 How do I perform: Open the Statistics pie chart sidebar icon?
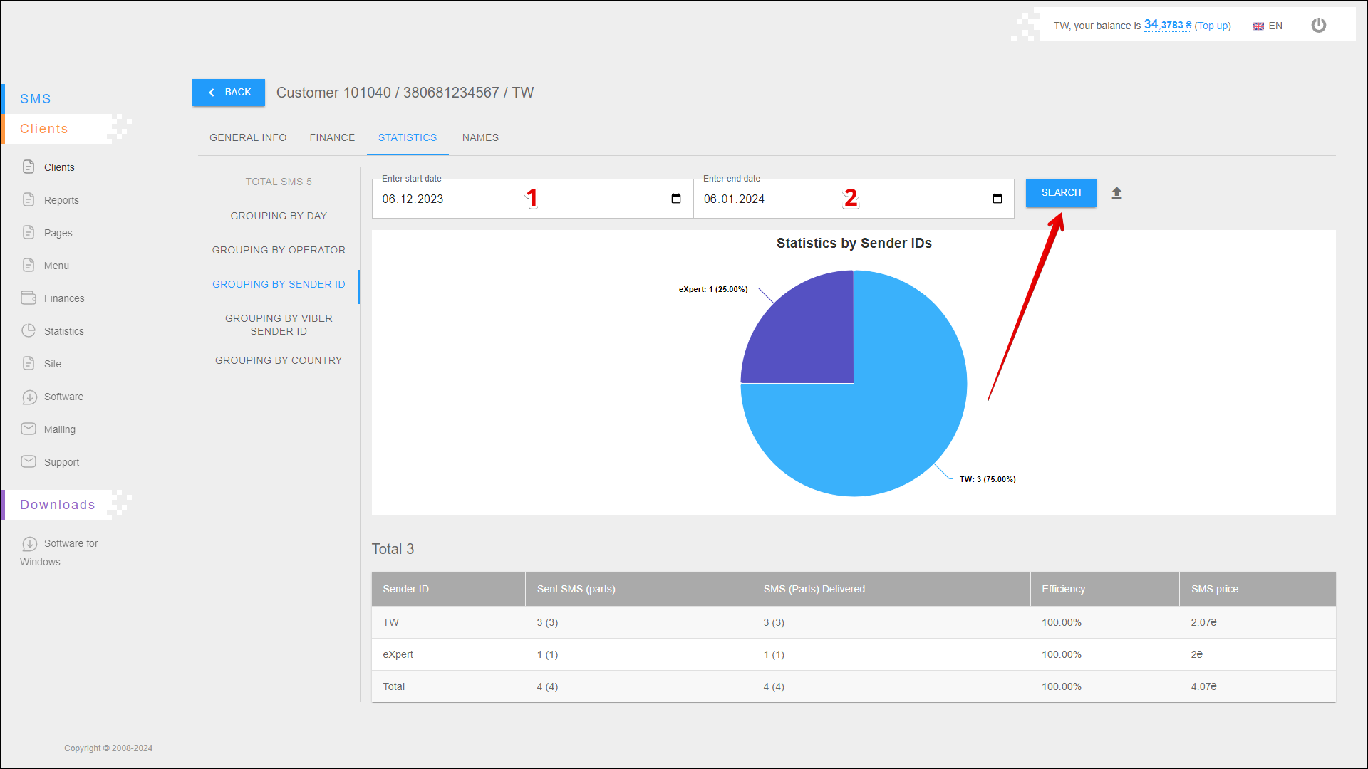coord(28,331)
